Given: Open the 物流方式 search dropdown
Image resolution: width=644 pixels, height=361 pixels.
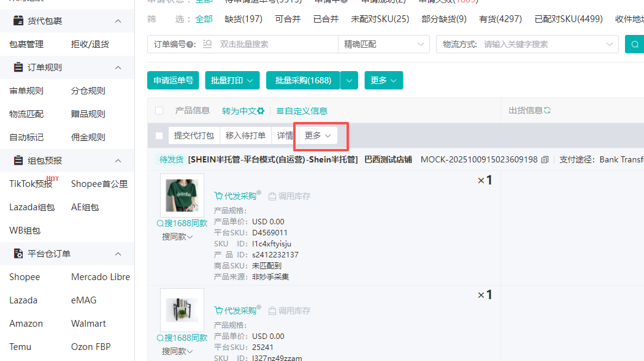Looking at the screenshot, I should coord(527,44).
